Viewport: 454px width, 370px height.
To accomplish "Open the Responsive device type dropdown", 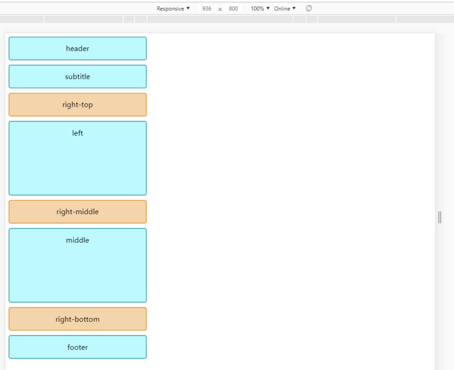I will coord(173,8).
